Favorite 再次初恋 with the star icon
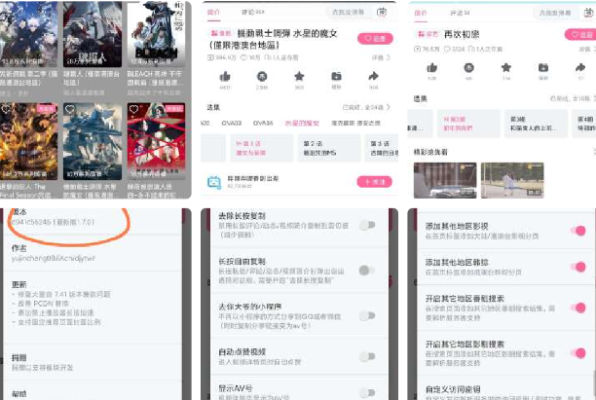 (x=505, y=68)
